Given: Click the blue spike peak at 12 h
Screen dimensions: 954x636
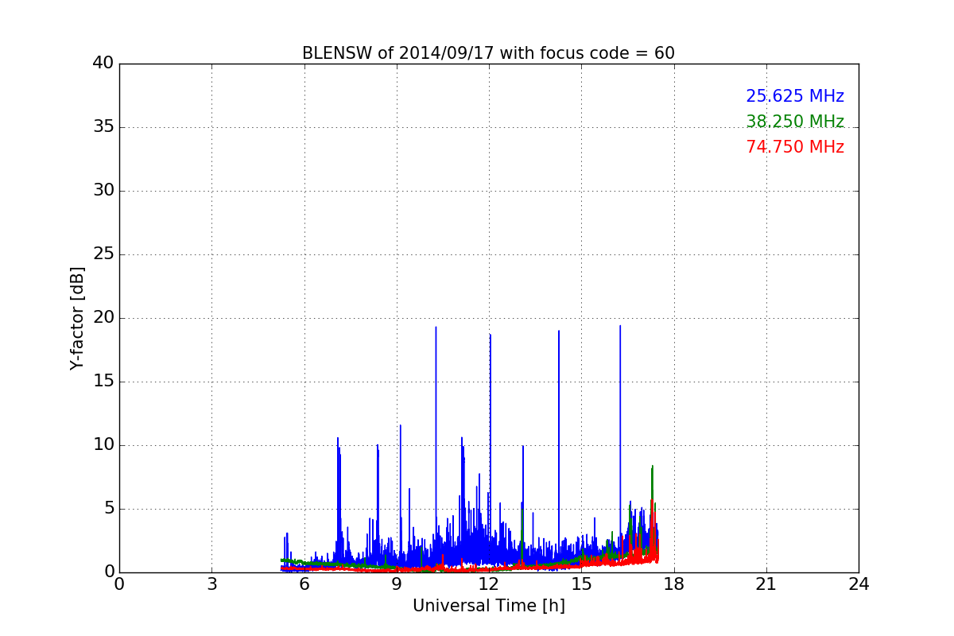Looking at the screenshot, I should (491, 335).
